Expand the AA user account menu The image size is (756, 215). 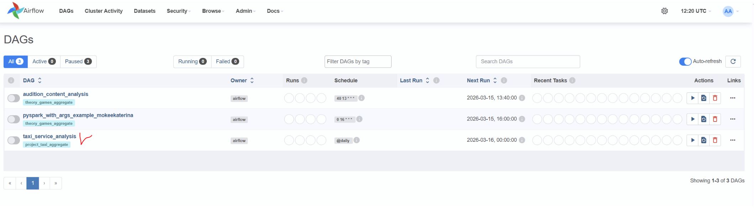[x=731, y=11]
